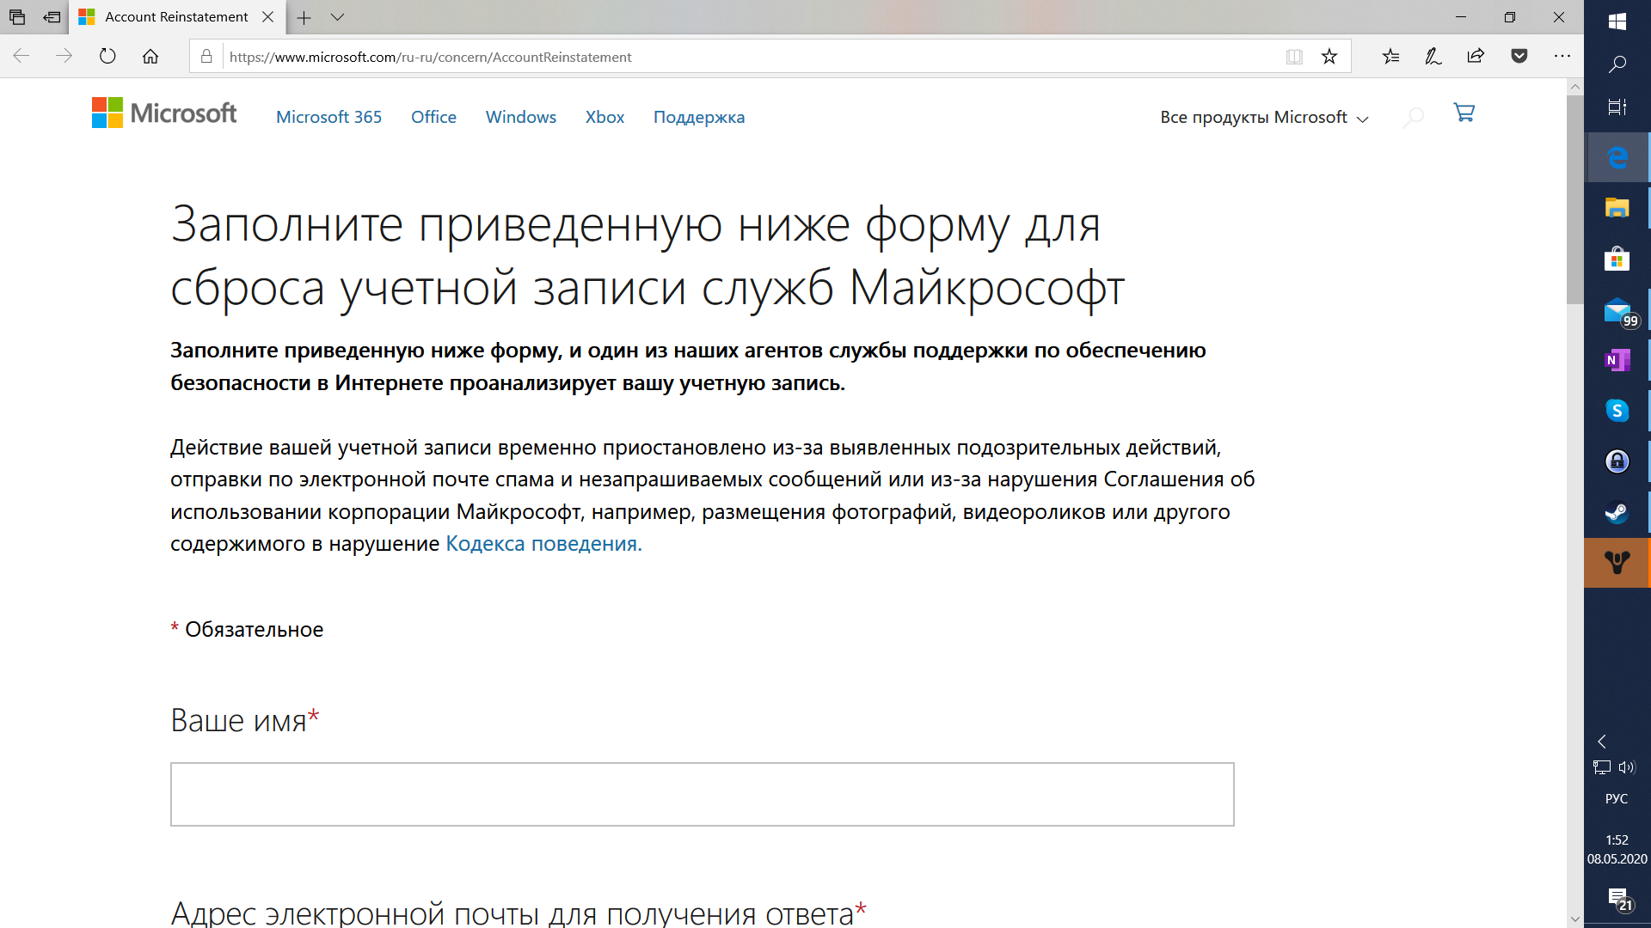Screen dimensions: 1651x928
Task: Open Microsoft Store taskbar icon
Action: (1617, 259)
